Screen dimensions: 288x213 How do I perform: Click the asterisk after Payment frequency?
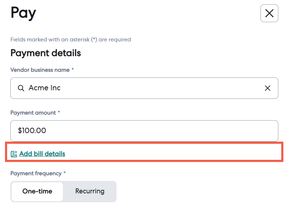pos(64,173)
